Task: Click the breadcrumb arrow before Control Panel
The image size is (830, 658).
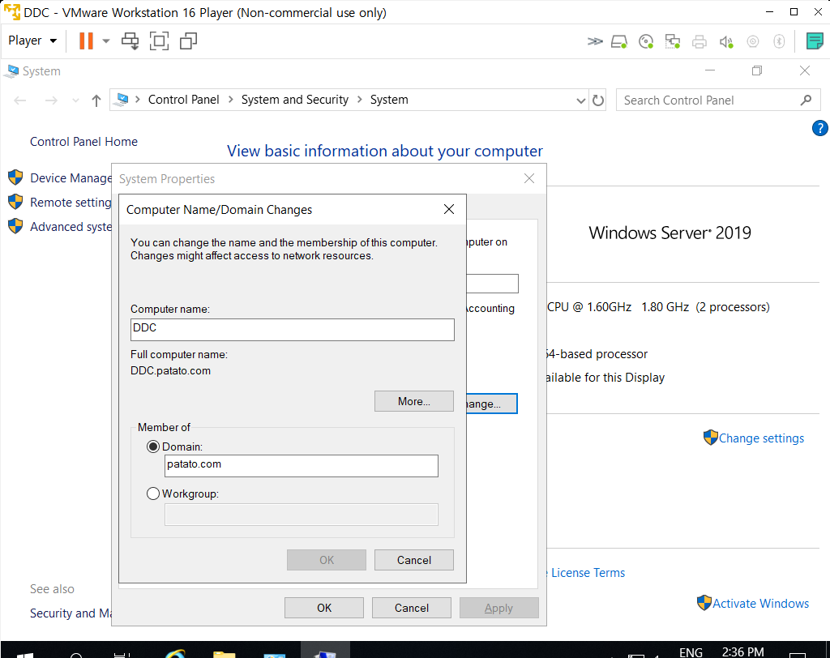Action: point(138,100)
